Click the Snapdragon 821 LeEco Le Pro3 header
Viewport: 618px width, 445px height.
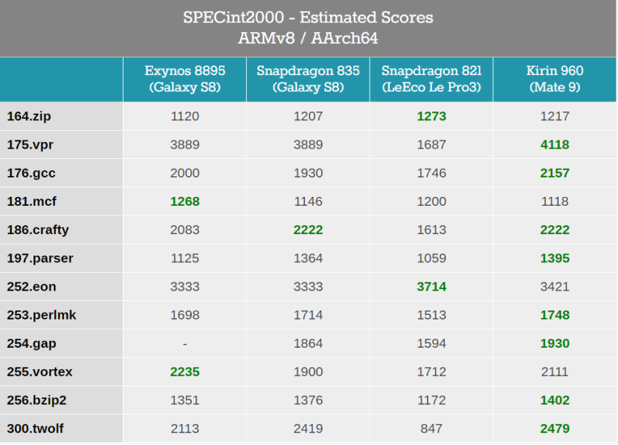click(431, 79)
